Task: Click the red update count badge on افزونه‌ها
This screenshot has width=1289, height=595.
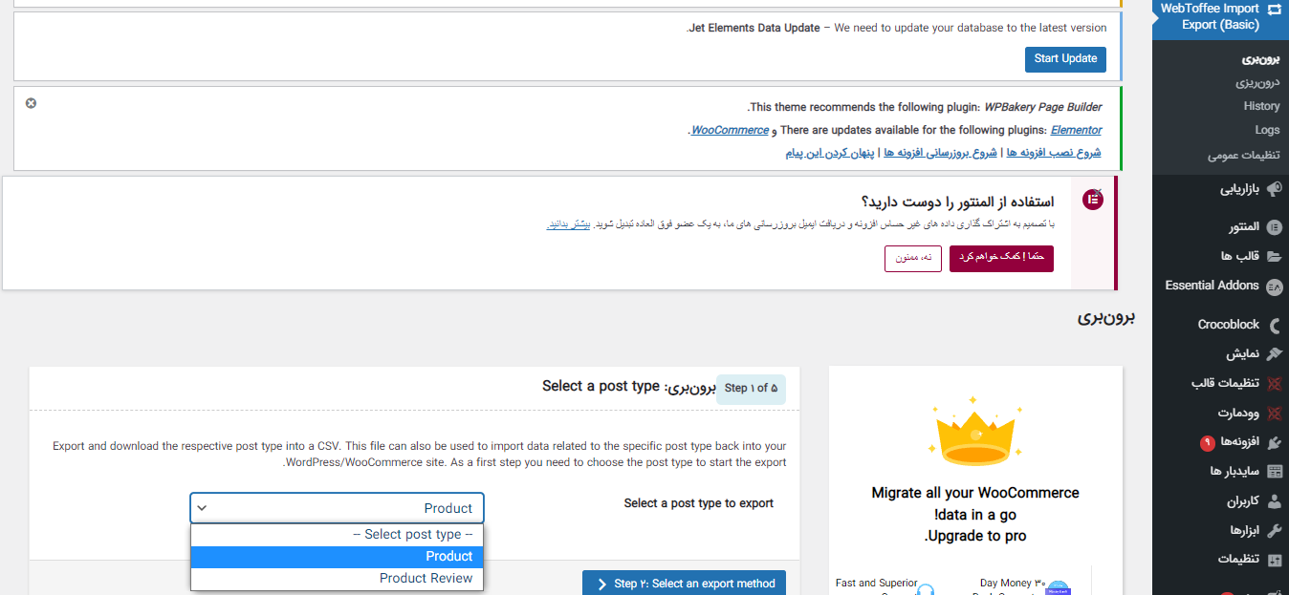Action: point(1207,443)
